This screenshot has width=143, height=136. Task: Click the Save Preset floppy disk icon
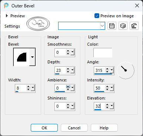pos(112,26)
